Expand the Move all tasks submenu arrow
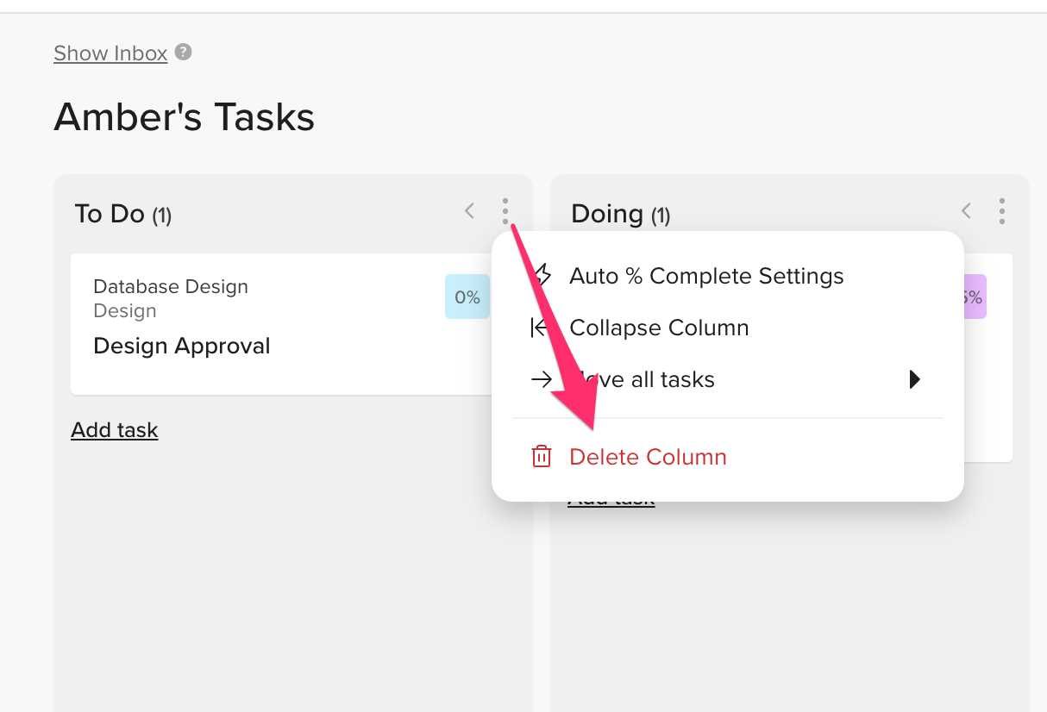Viewport: 1047px width, 712px height. (x=915, y=379)
